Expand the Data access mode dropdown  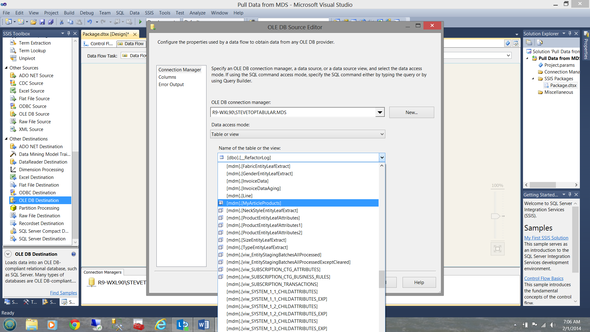(382, 134)
